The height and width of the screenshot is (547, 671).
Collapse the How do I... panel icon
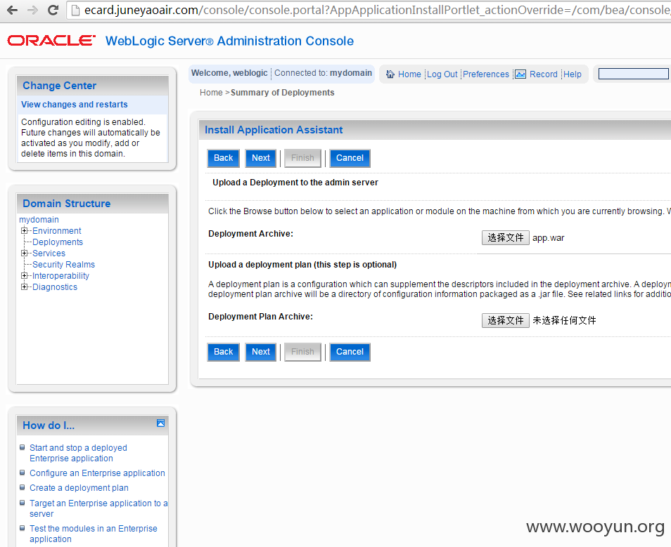(161, 423)
